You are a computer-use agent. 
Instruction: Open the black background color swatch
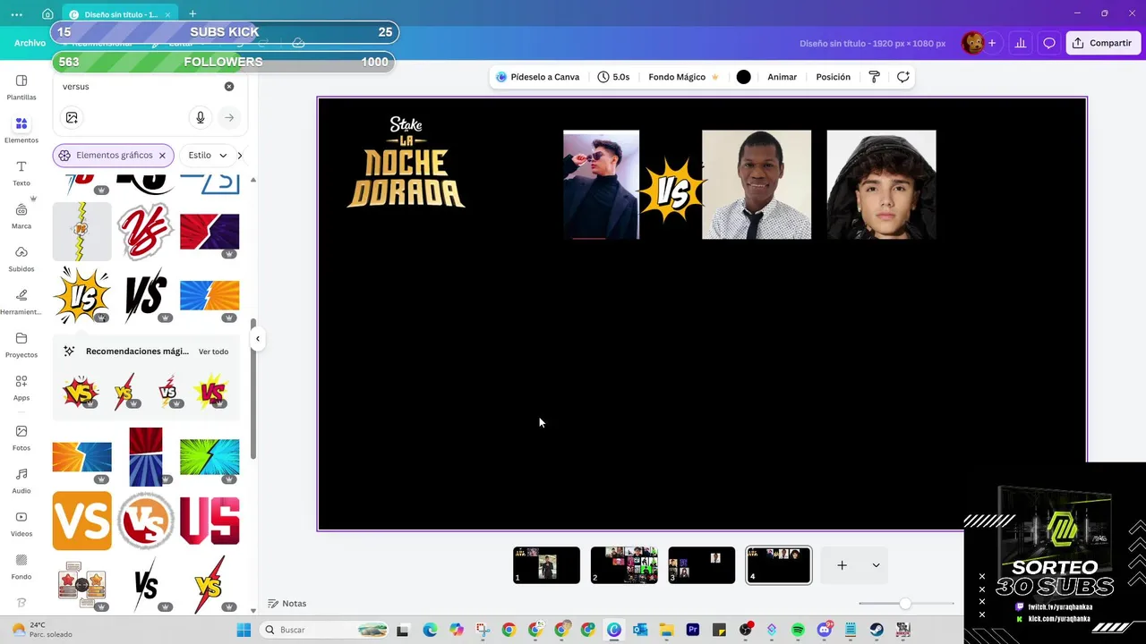point(743,77)
